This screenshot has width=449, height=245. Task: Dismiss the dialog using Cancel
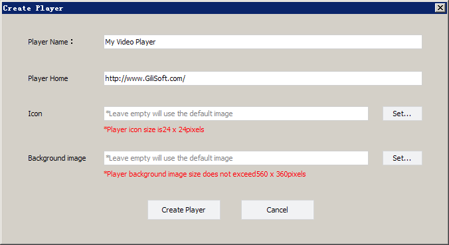click(x=278, y=210)
